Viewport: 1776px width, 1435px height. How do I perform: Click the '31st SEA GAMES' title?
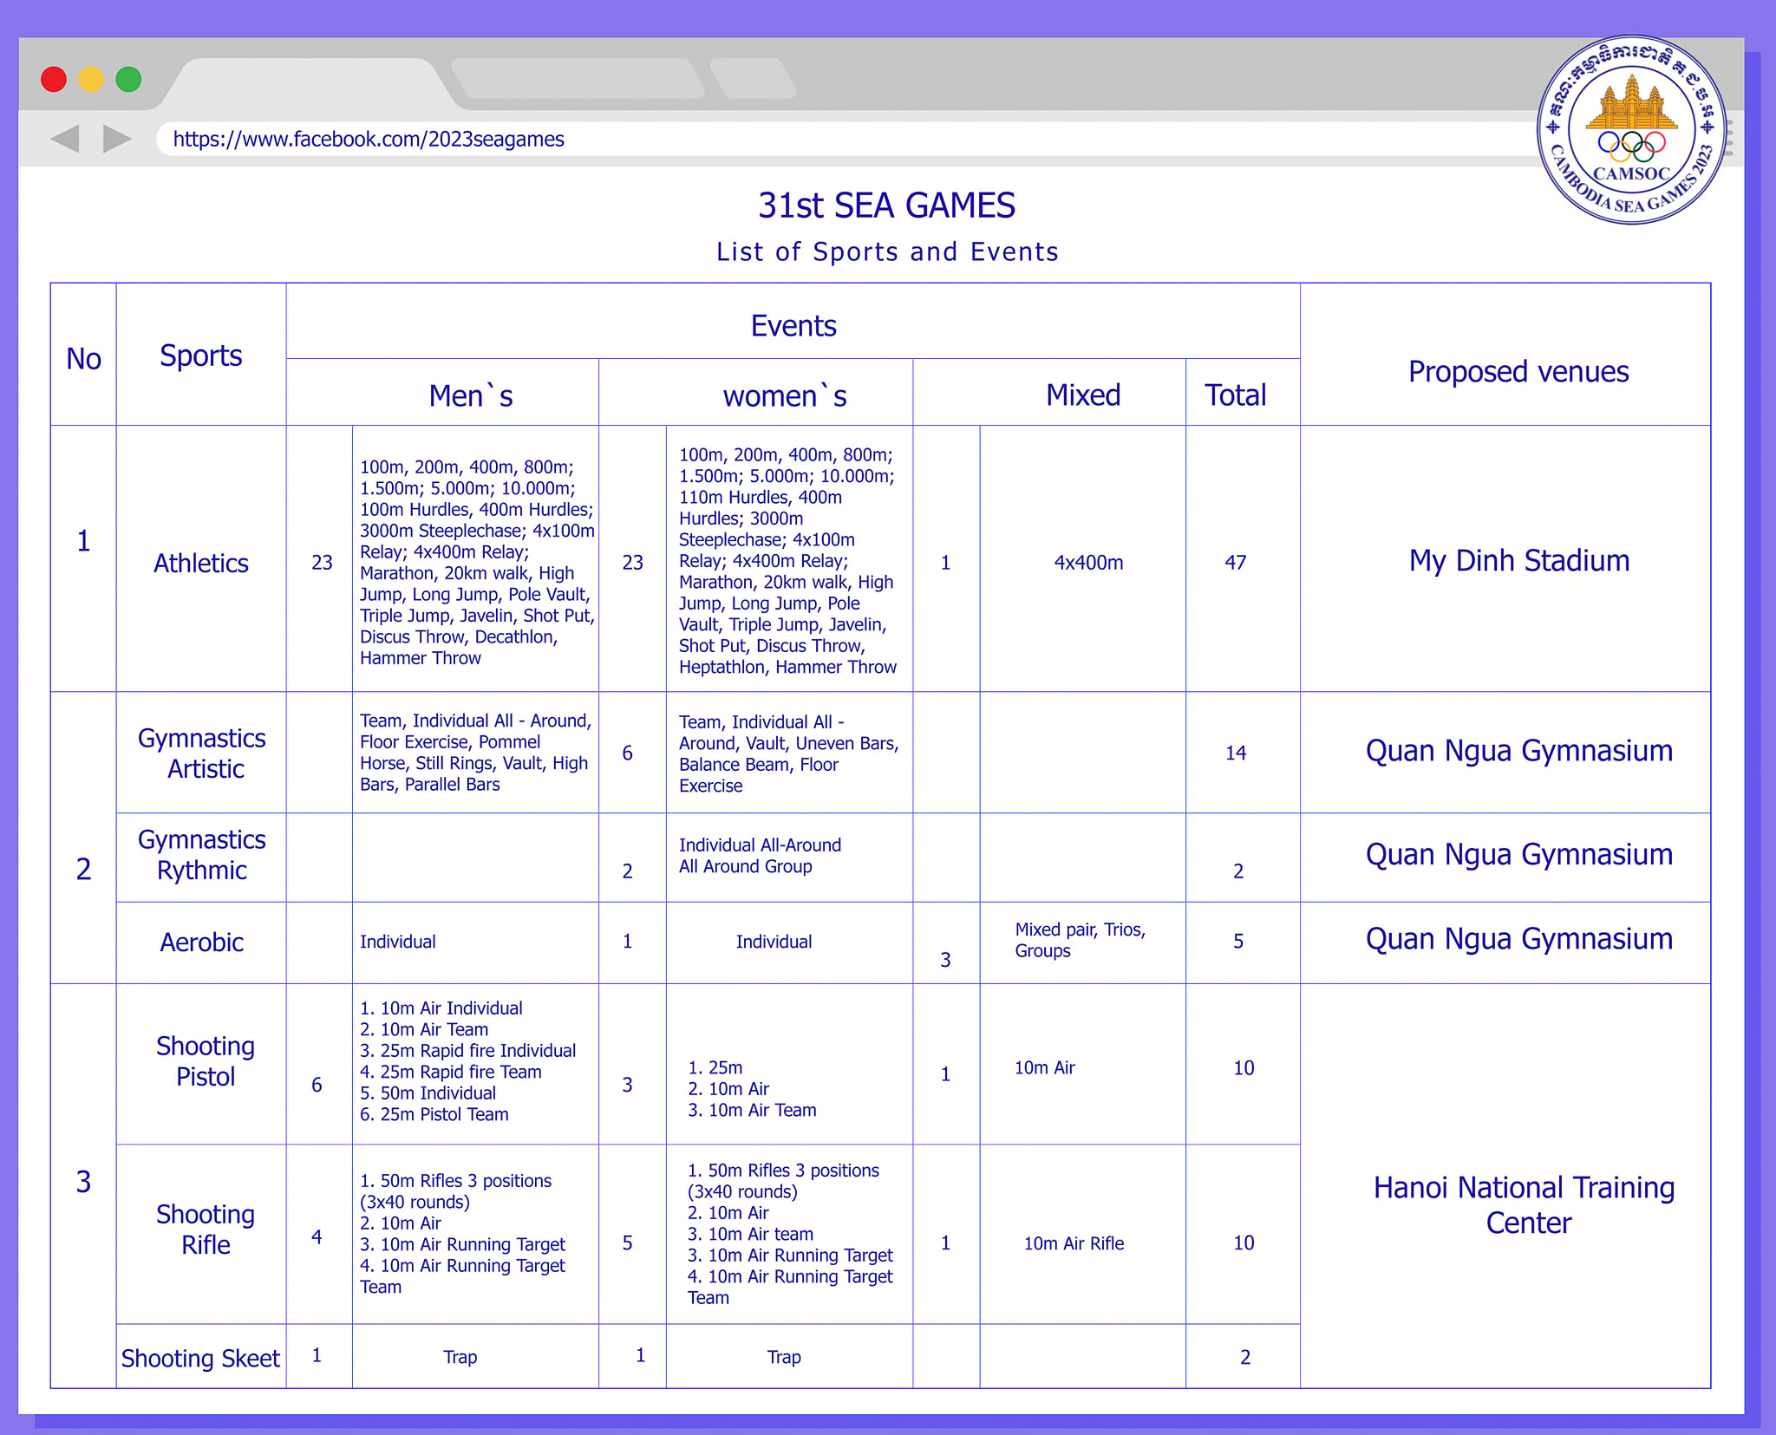[x=886, y=205]
